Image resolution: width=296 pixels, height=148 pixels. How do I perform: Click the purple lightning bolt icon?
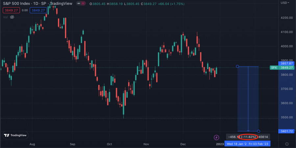[x=216, y=137]
